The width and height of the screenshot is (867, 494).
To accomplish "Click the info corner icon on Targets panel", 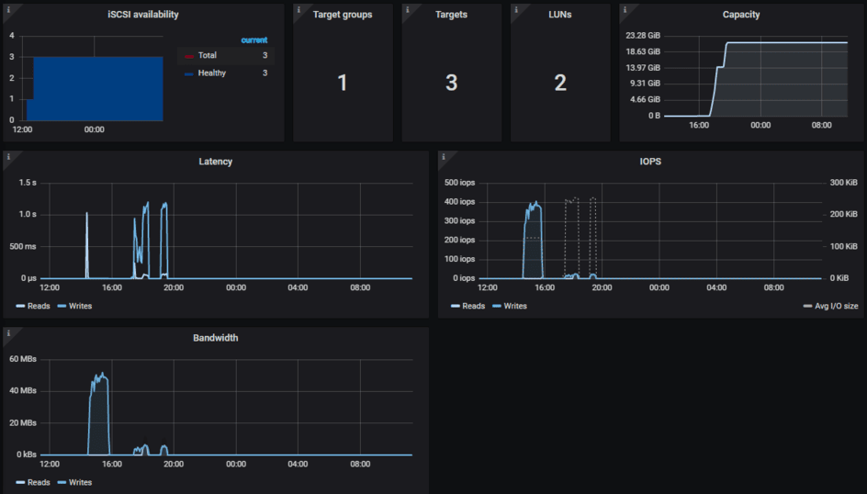I will click(x=406, y=9).
